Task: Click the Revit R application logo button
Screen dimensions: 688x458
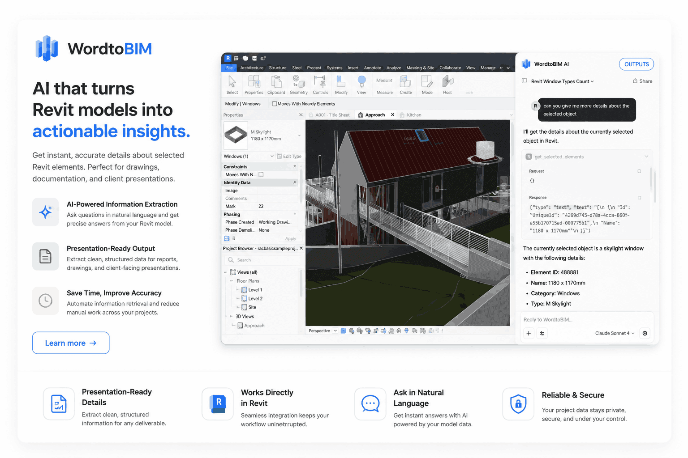Action: (228, 58)
